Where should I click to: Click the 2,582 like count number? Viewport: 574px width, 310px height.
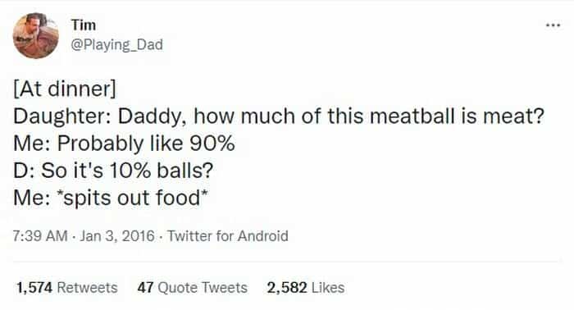(x=287, y=288)
